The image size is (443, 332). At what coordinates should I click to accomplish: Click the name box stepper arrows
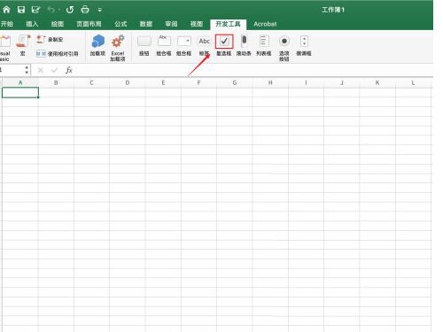pos(27,70)
